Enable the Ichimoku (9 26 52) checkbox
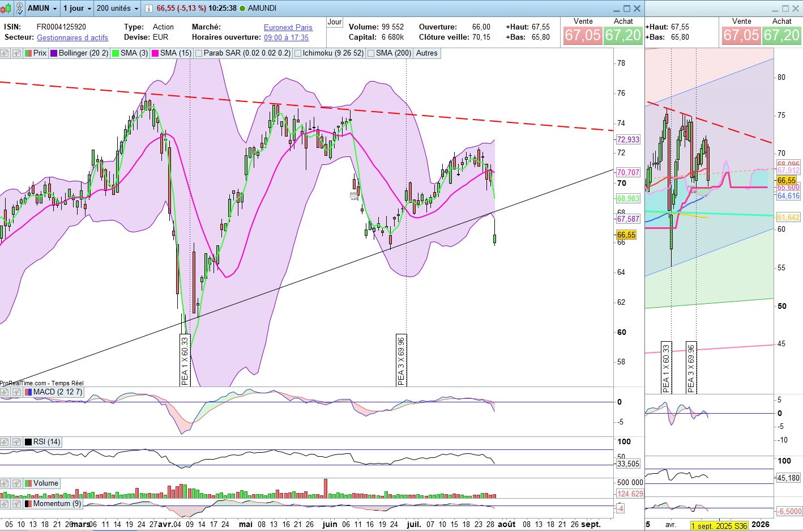 click(x=298, y=53)
